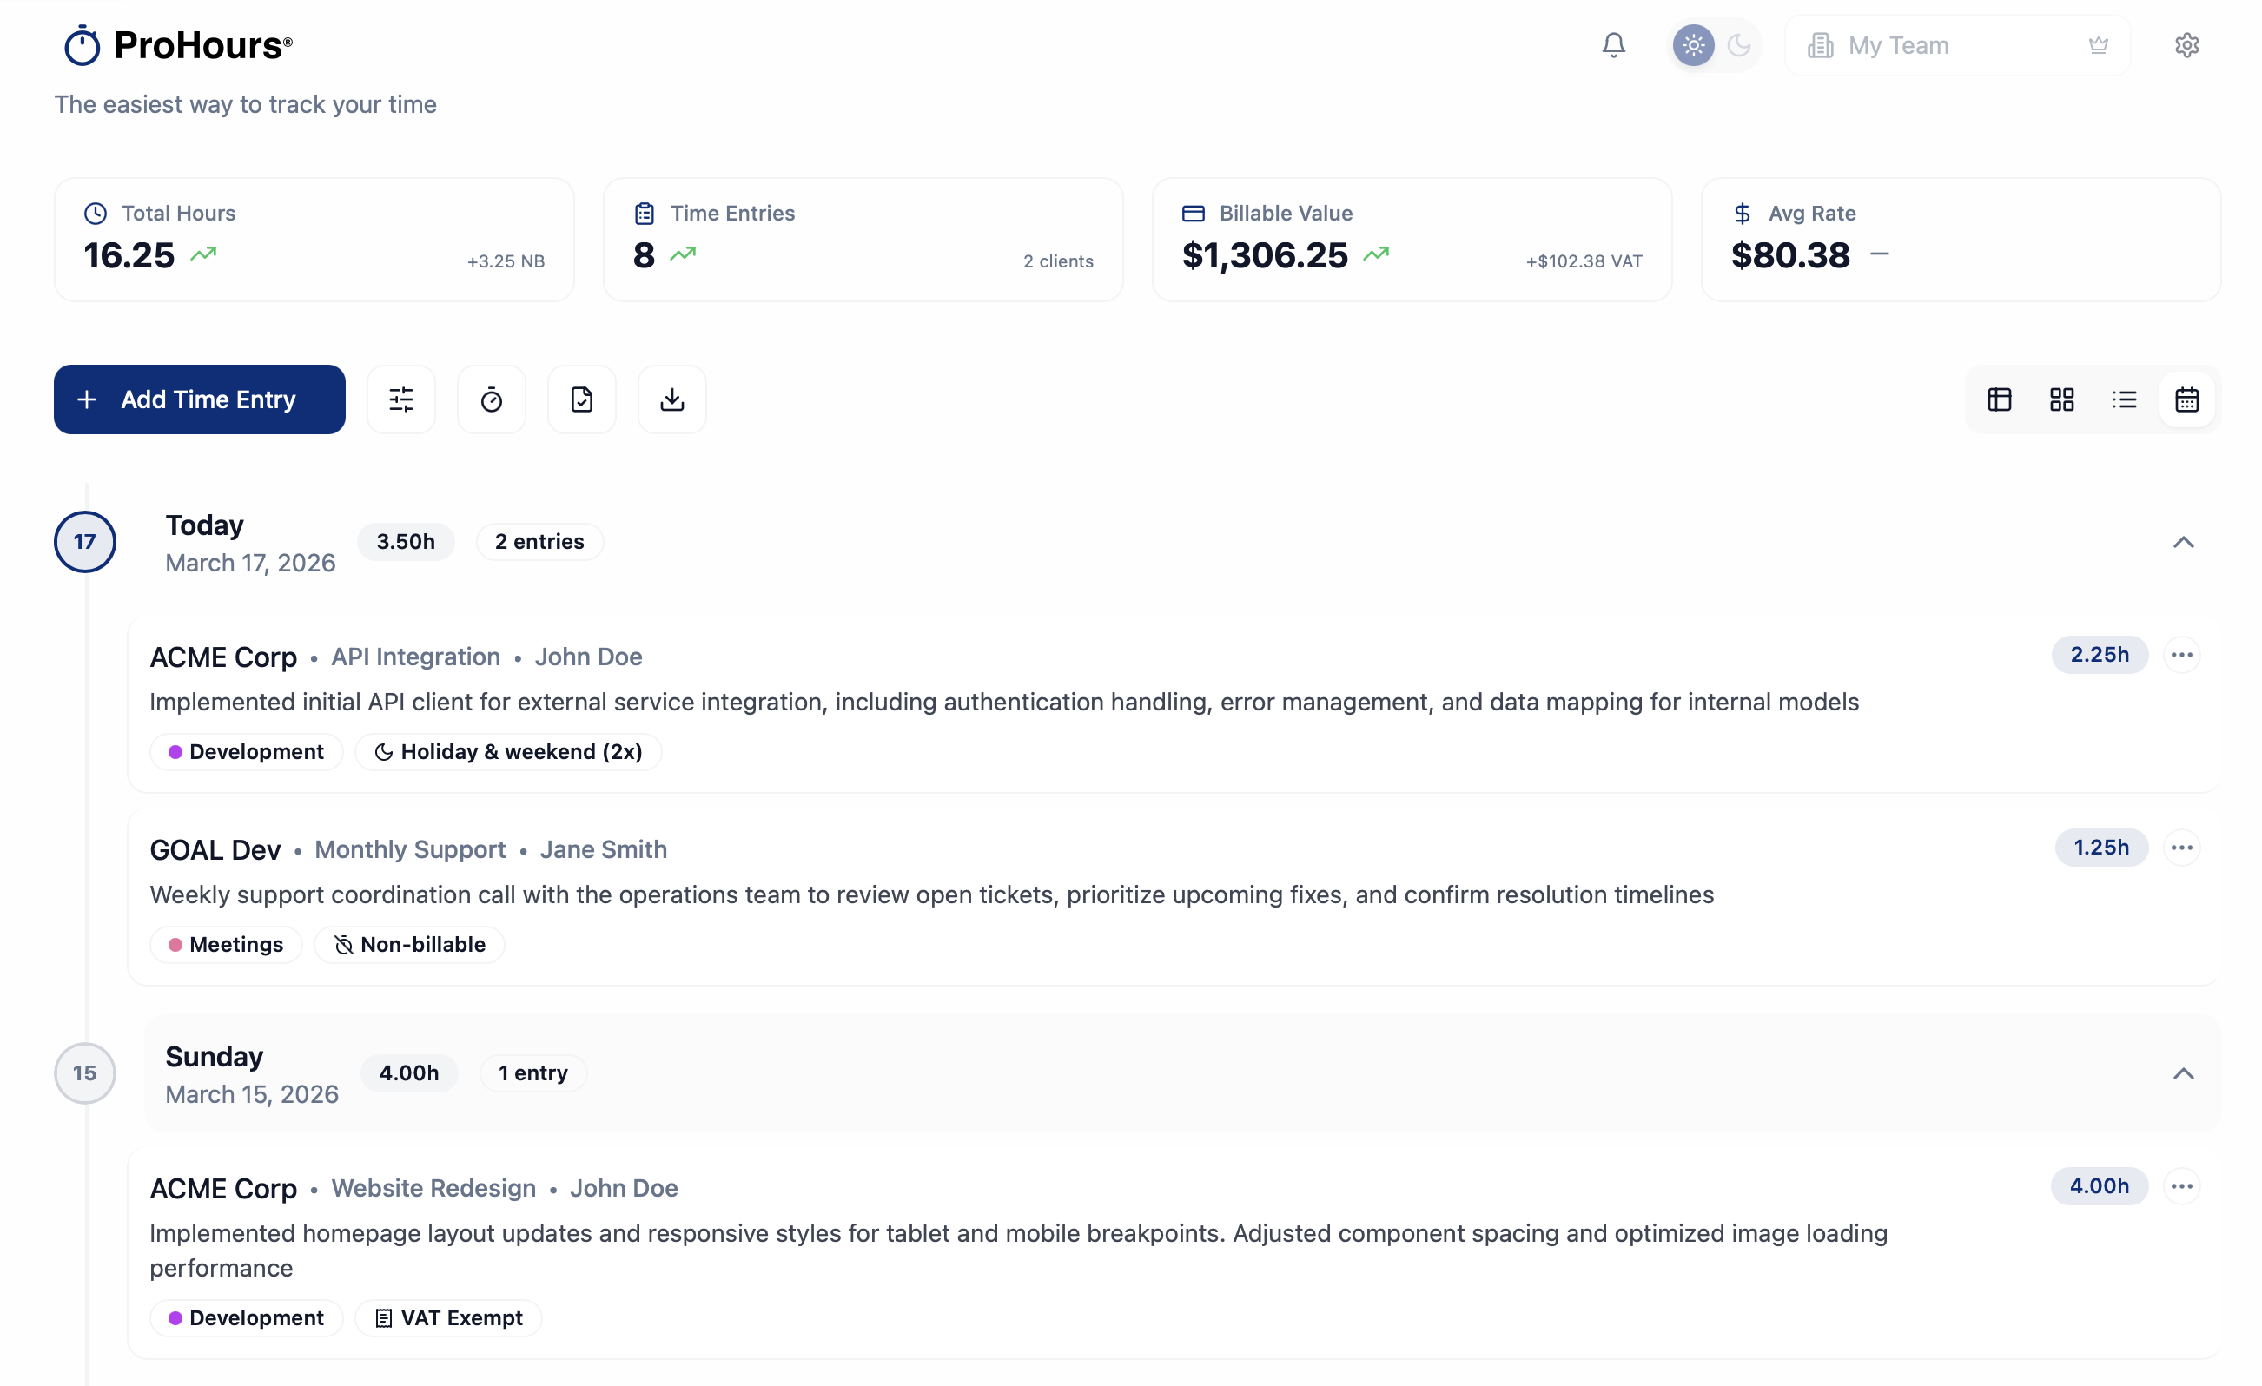Screen dimensions: 2262x1386
Task: Click the 1.25h duration badge
Action: coord(2101,848)
